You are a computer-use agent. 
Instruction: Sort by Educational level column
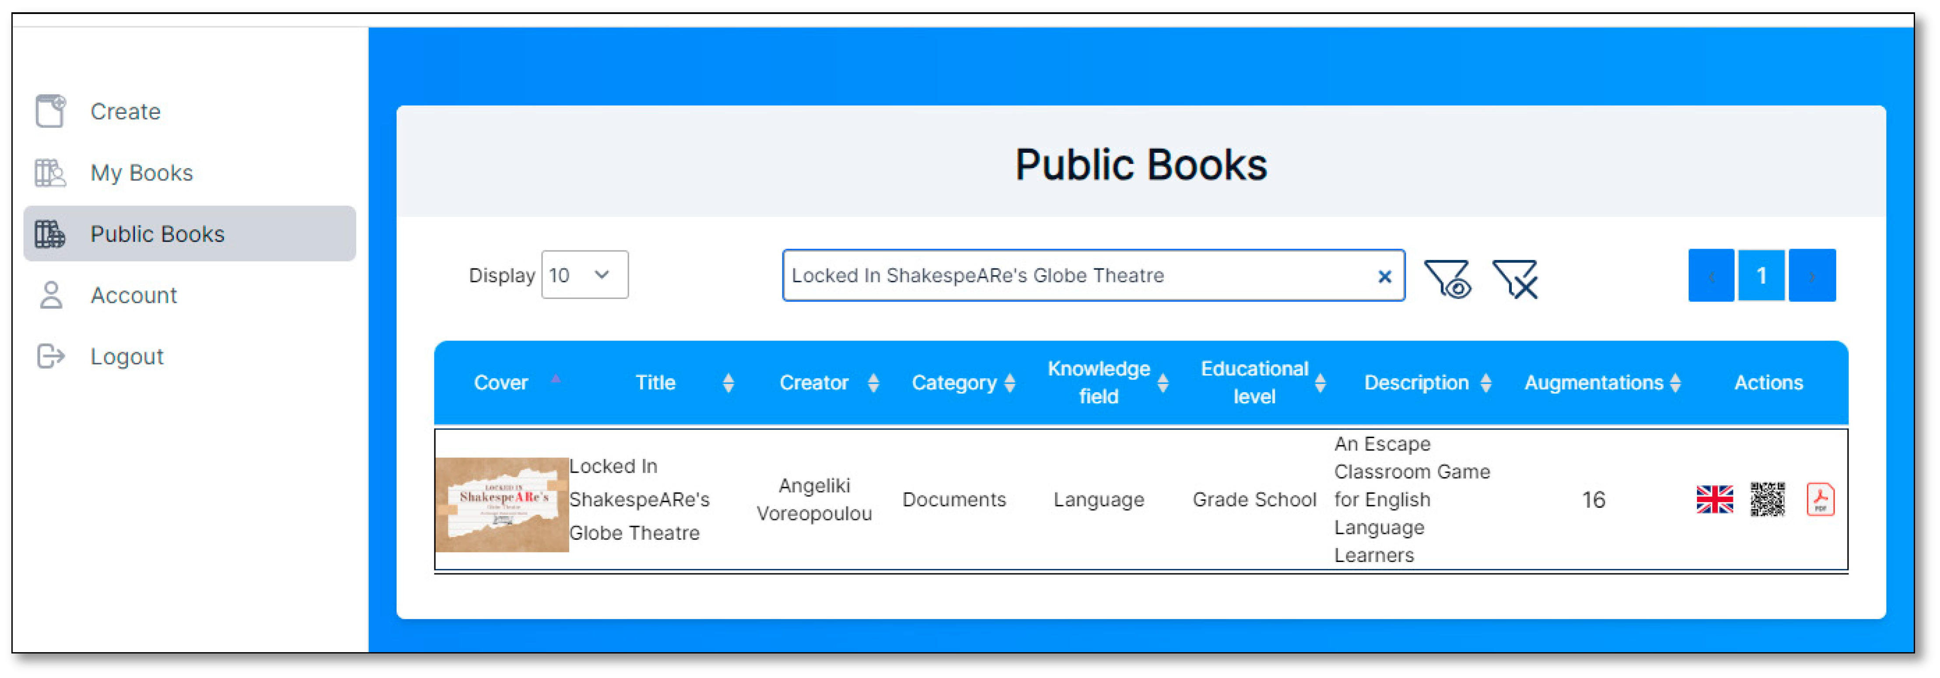click(x=1320, y=383)
